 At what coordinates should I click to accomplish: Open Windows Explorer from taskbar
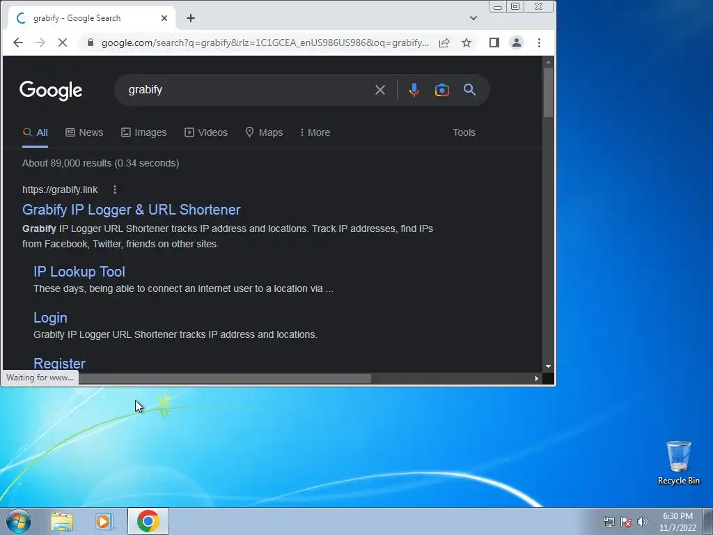pyautogui.click(x=62, y=521)
